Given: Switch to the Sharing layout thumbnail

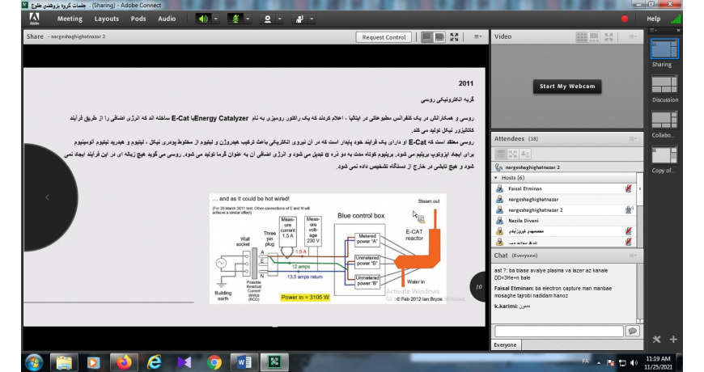Looking at the screenshot, I should click(x=664, y=49).
